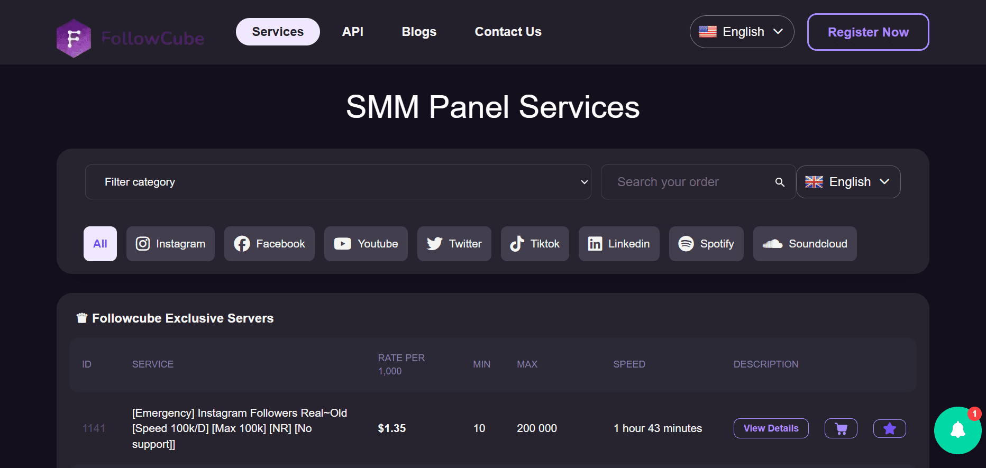Open the Filter category dropdown
This screenshot has height=468, width=986.
[x=338, y=182]
